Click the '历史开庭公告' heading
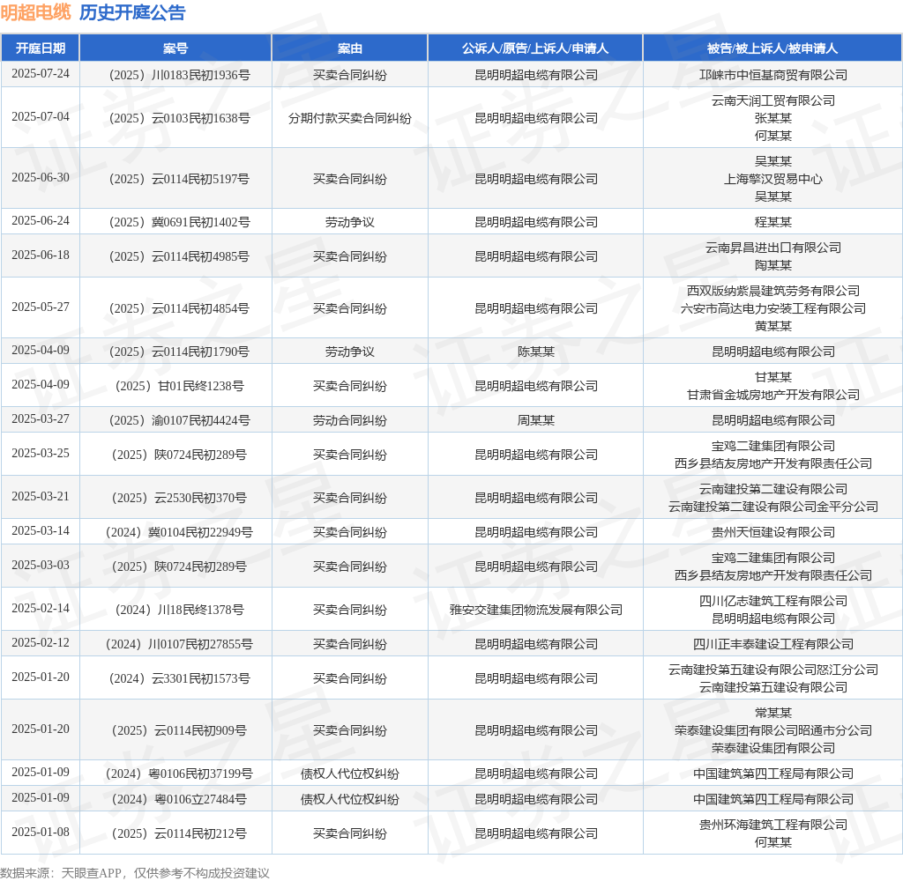 click(132, 12)
